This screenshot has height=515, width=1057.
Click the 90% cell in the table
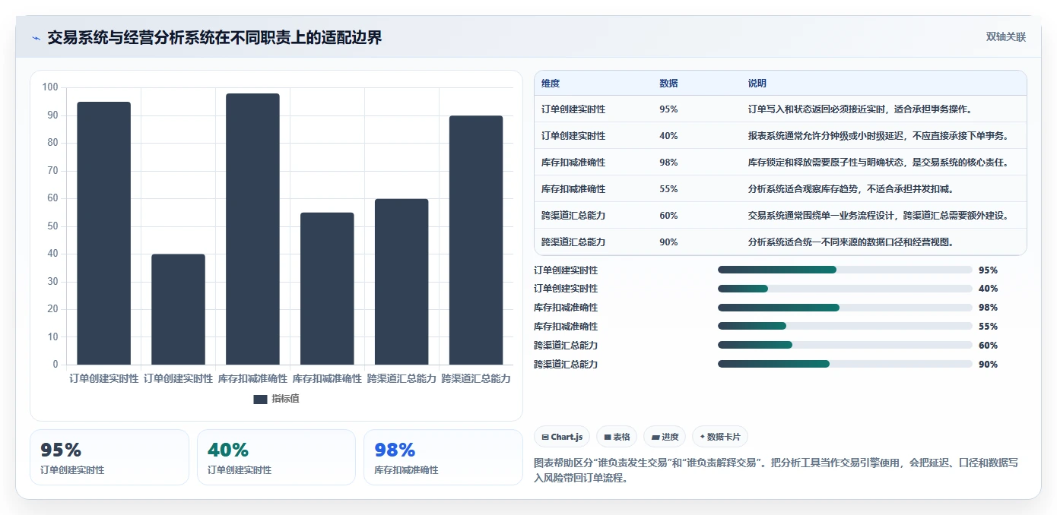pos(668,242)
